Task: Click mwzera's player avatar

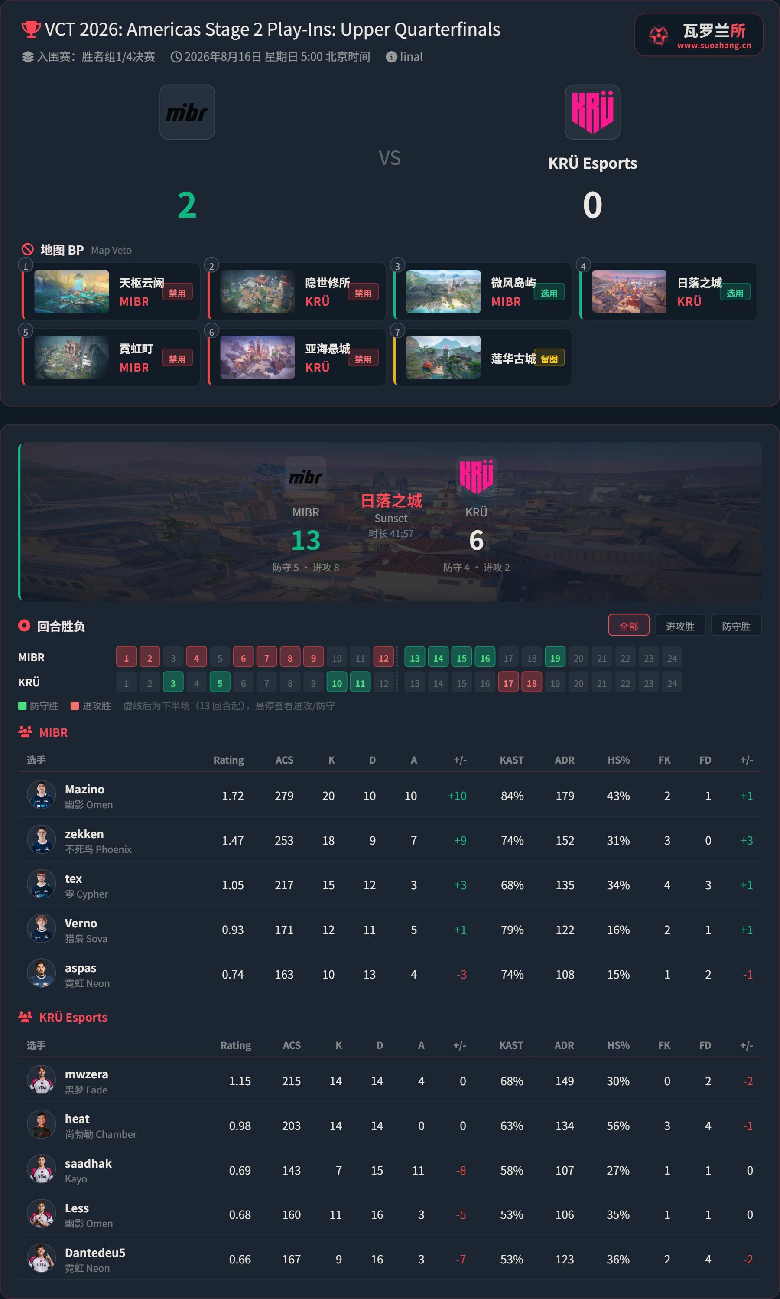Action: click(x=42, y=1079)
